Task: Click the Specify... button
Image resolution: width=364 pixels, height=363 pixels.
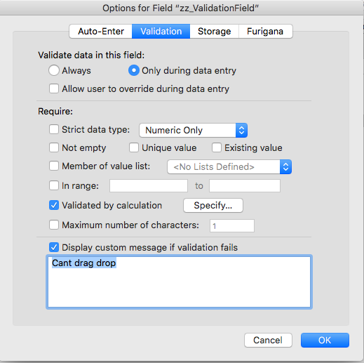Action: point(213,206)
